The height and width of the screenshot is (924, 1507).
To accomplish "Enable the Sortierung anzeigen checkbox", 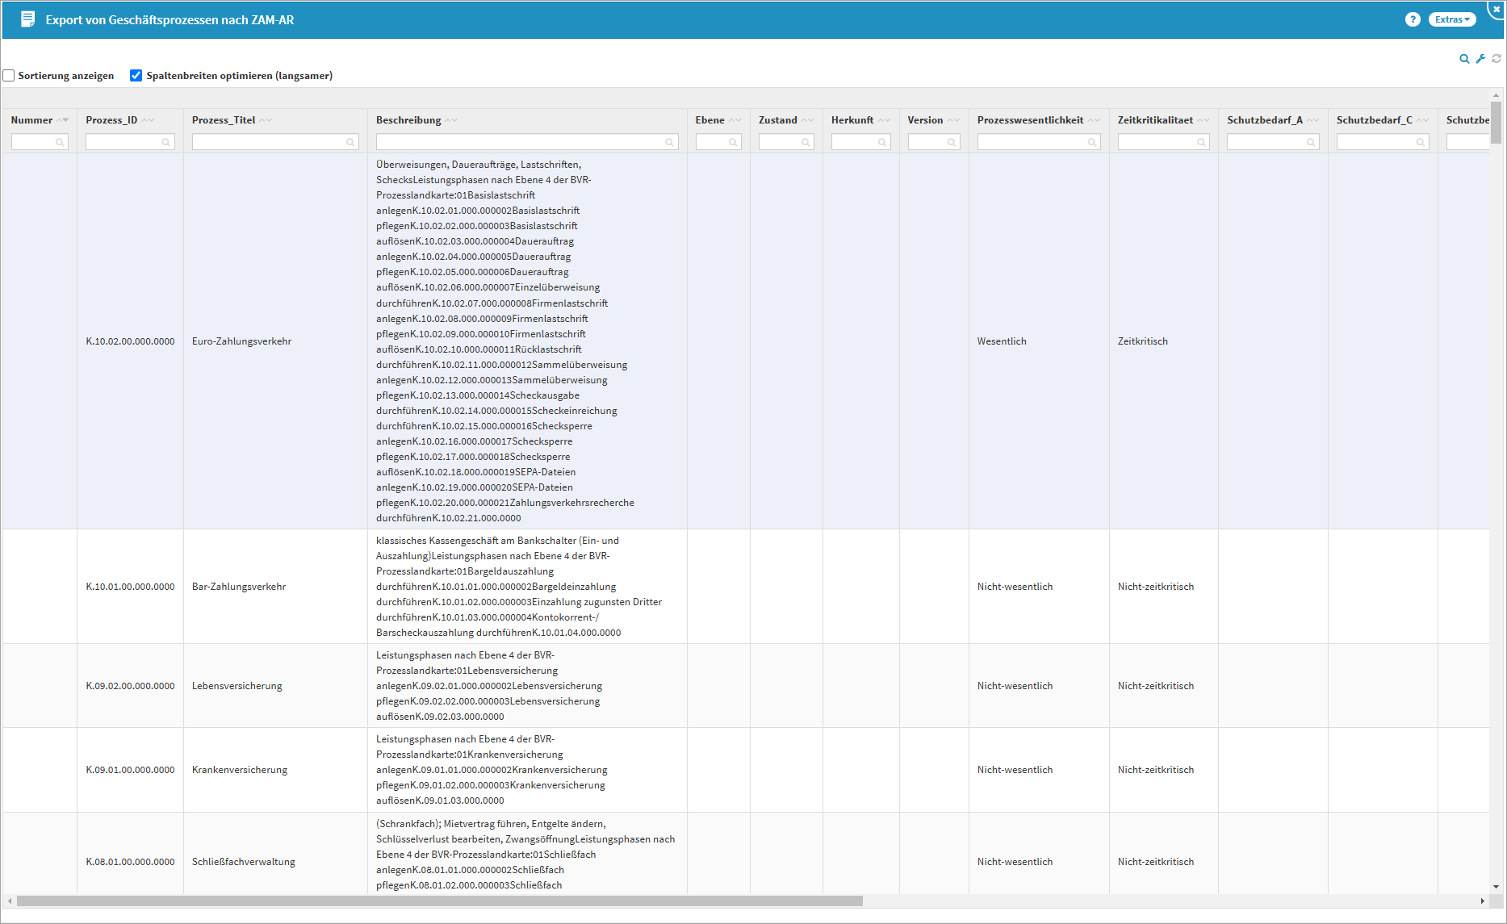I will (9, 76).
